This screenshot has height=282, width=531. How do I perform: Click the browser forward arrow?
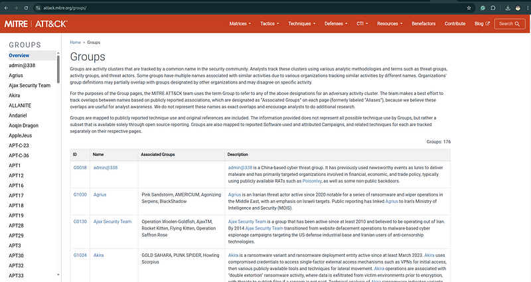click(x=16, y=8)
